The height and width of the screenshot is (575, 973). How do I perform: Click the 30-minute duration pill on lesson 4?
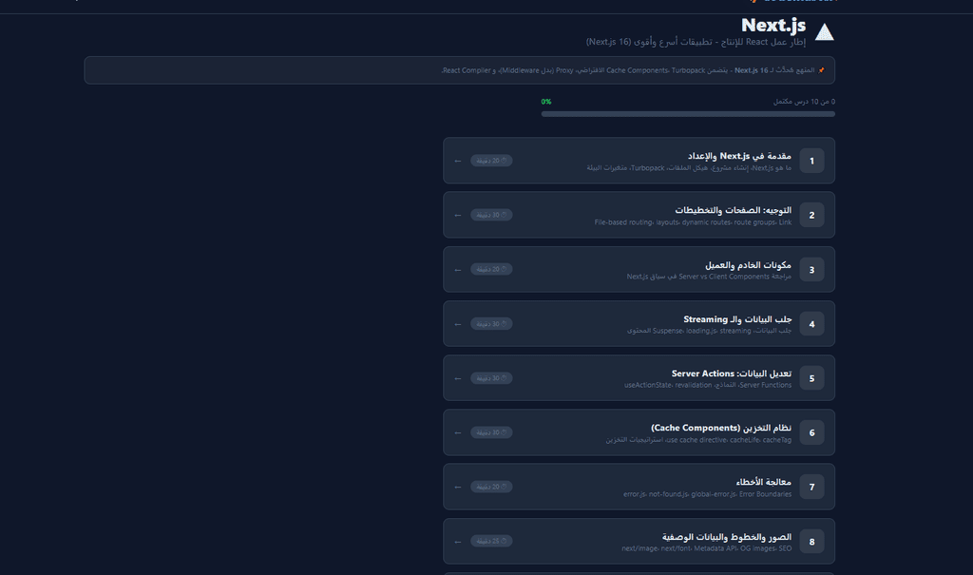[x=491, y=324]
